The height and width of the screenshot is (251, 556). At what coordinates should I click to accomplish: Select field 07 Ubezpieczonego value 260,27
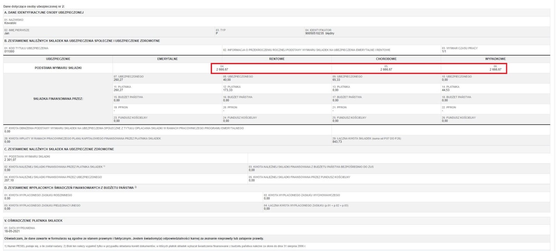click(118, 80)
